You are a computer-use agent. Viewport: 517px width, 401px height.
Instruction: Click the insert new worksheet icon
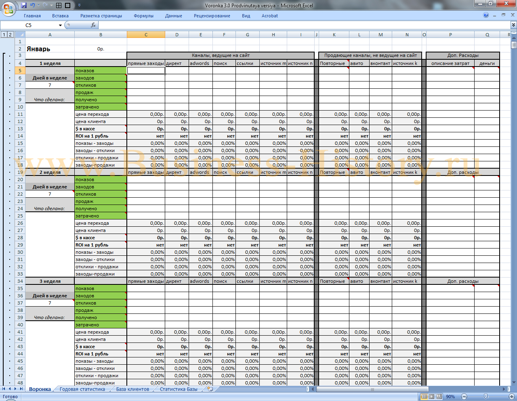click(210, 389)
